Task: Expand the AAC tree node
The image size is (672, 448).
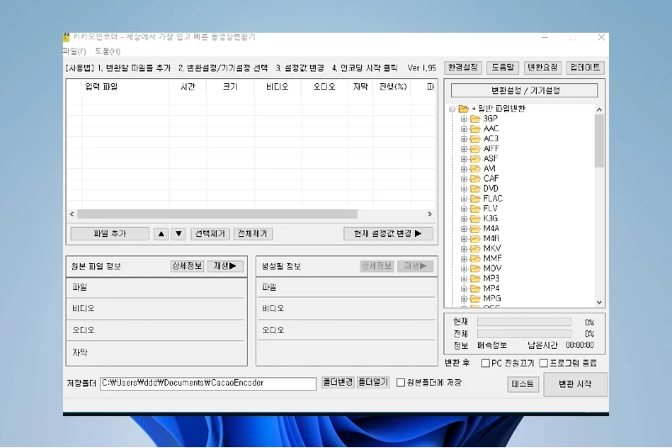Action: (464, 129)
